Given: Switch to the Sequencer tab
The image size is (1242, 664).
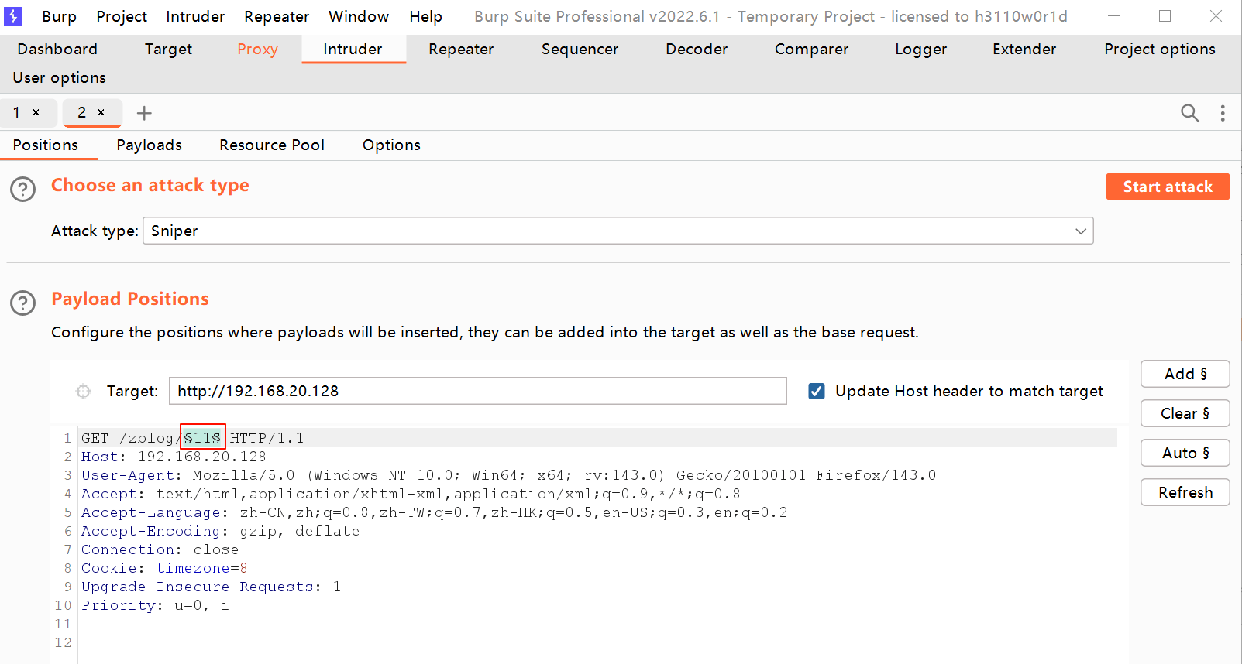Looking at the screenshot, I should pos(580,49).
